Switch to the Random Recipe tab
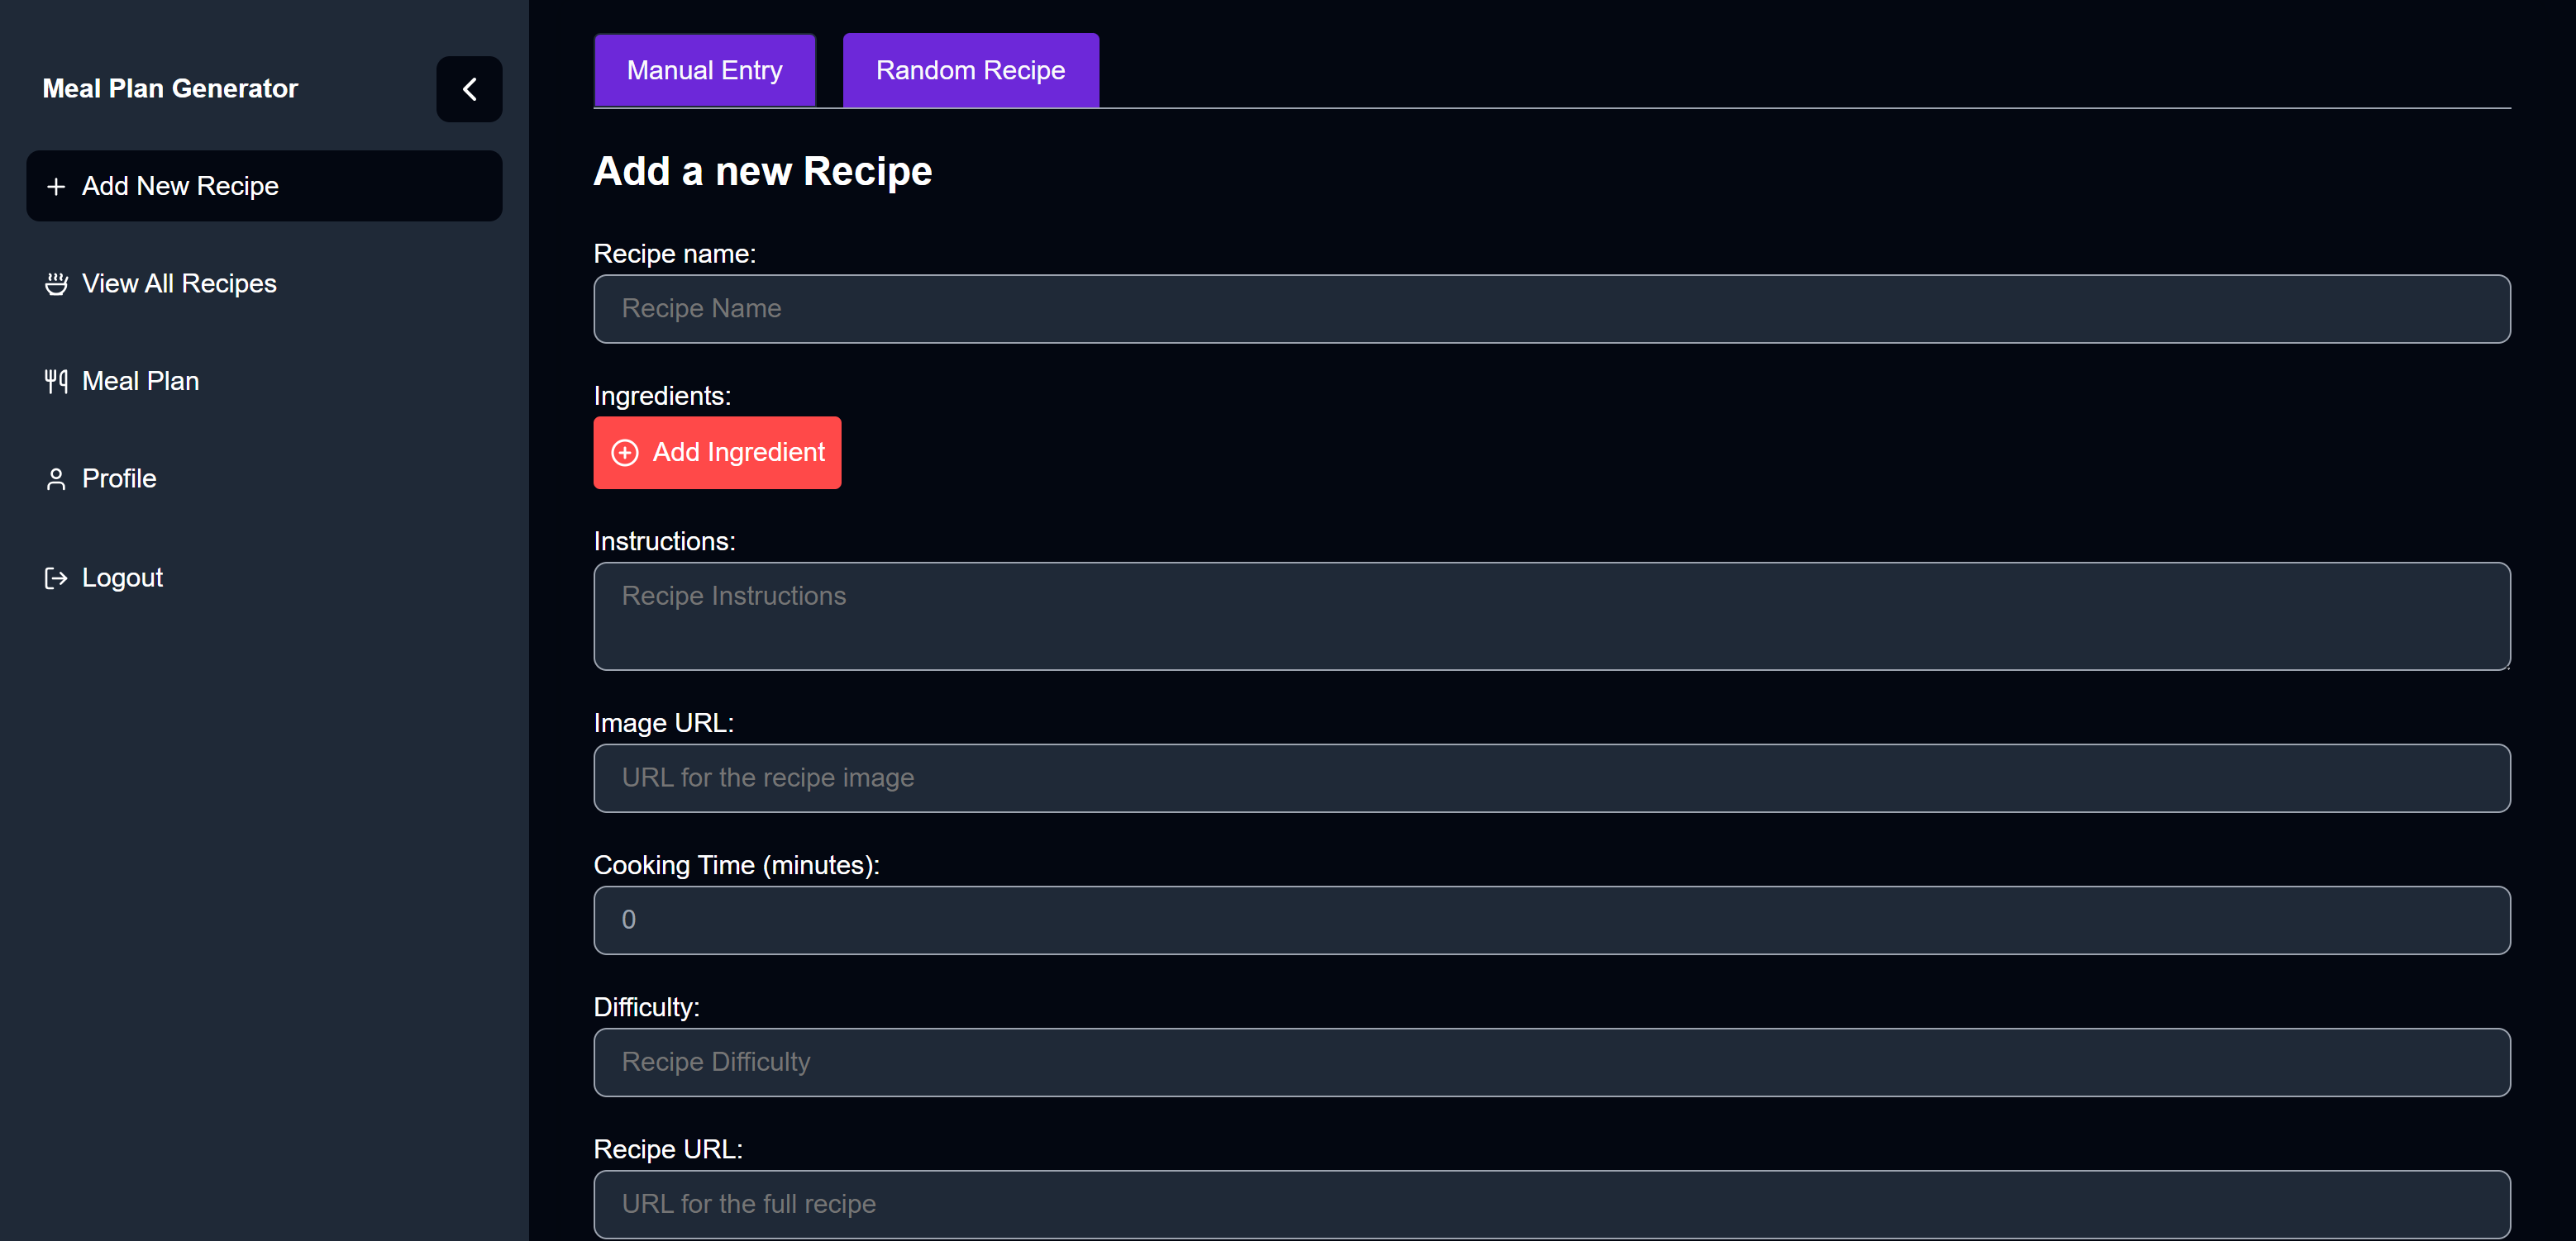 (971, 70)
